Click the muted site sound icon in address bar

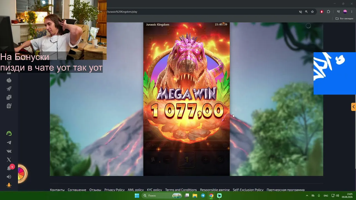click(x=300, y=12)
